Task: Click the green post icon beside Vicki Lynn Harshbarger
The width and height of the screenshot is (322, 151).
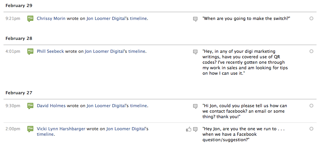Action: pos(31,129)
